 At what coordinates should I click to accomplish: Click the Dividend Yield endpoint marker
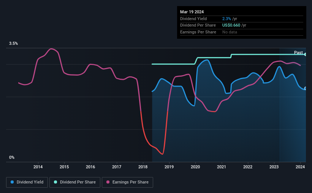306,89
